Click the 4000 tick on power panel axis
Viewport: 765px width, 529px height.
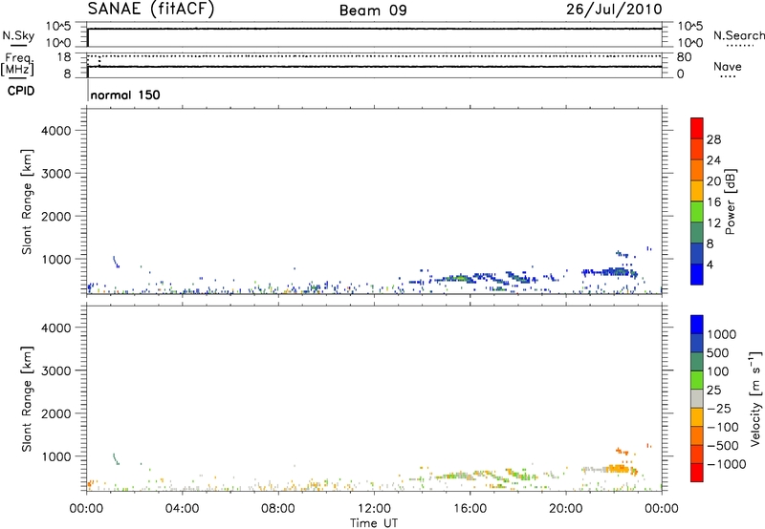(56, 131)
